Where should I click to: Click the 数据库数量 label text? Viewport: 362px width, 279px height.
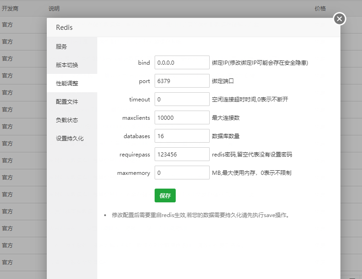pos(226,136)
